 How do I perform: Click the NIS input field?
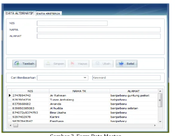click(x=72, y=23)
